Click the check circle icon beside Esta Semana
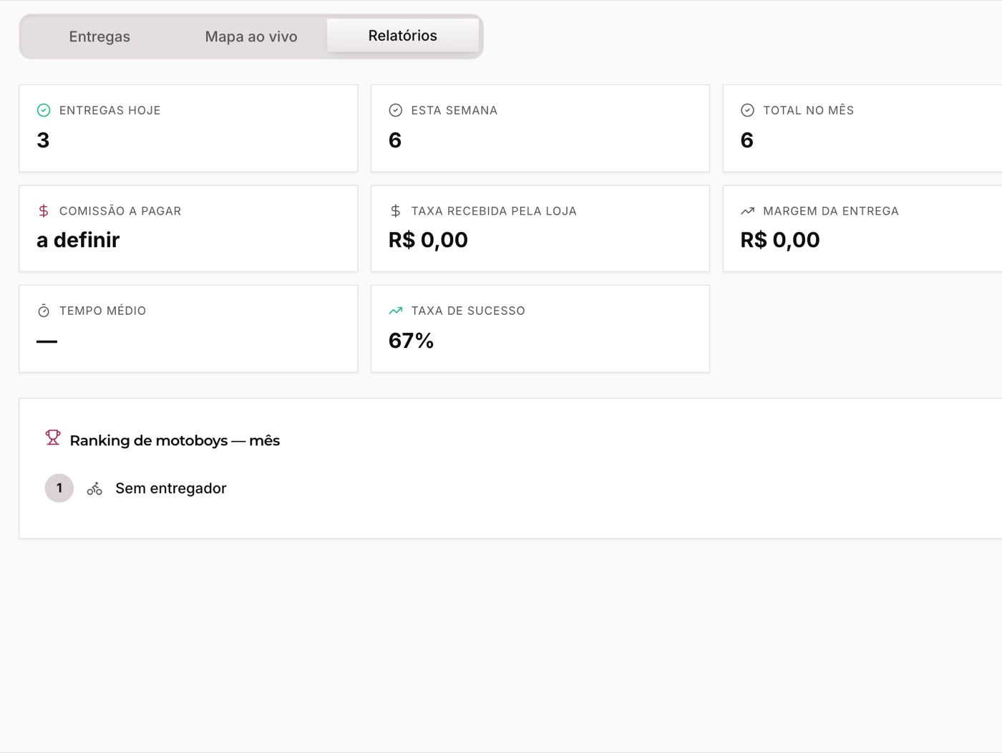The image size is (1002, 753). point(396,110)
